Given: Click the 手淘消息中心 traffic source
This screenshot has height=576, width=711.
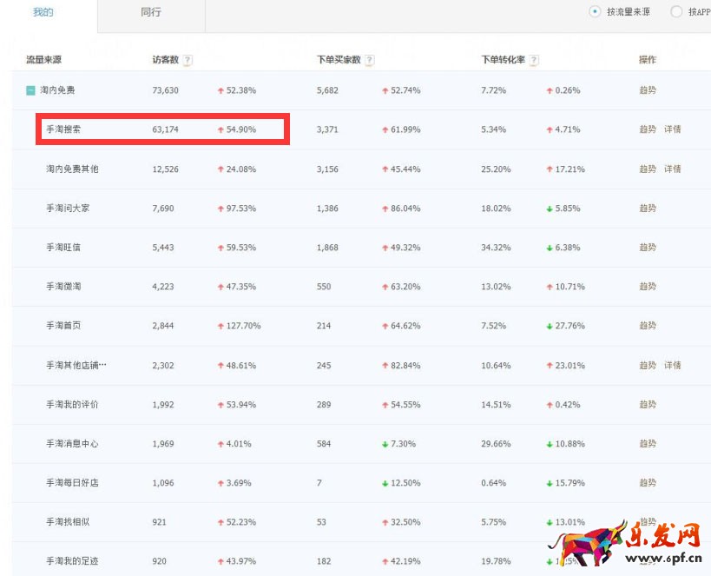Looking at the screenshot, I should [72, 444].
